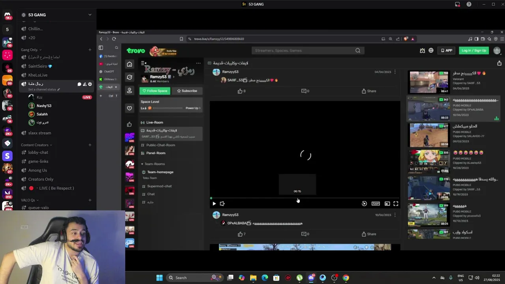This screenshot has width=505, height=284.
Task: Collapse the Team-Rooms section
Action: 153,164
